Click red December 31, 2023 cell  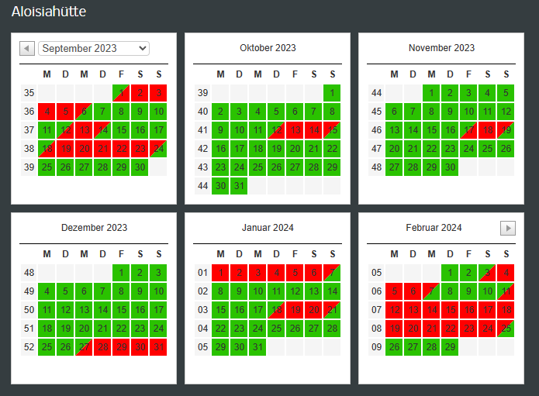[x=158, y=347]
